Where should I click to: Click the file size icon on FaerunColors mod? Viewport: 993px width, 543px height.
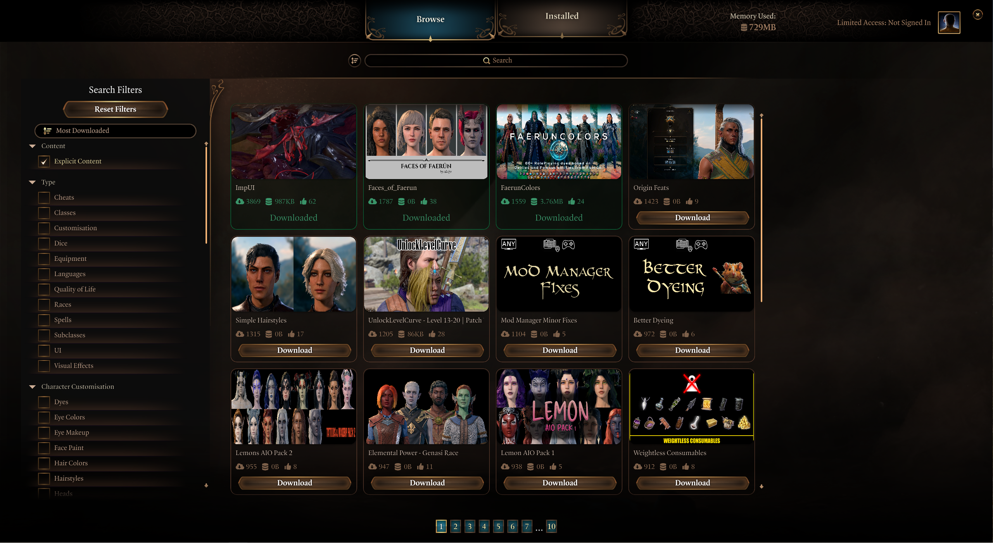pyautogui.click(x=534, y=201)
